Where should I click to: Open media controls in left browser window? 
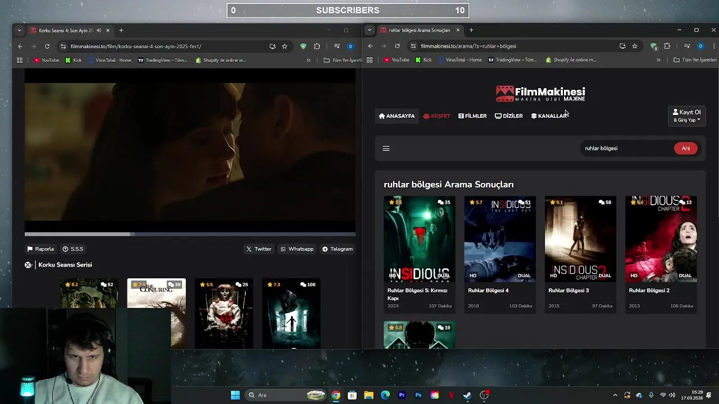tap(337, 46)
